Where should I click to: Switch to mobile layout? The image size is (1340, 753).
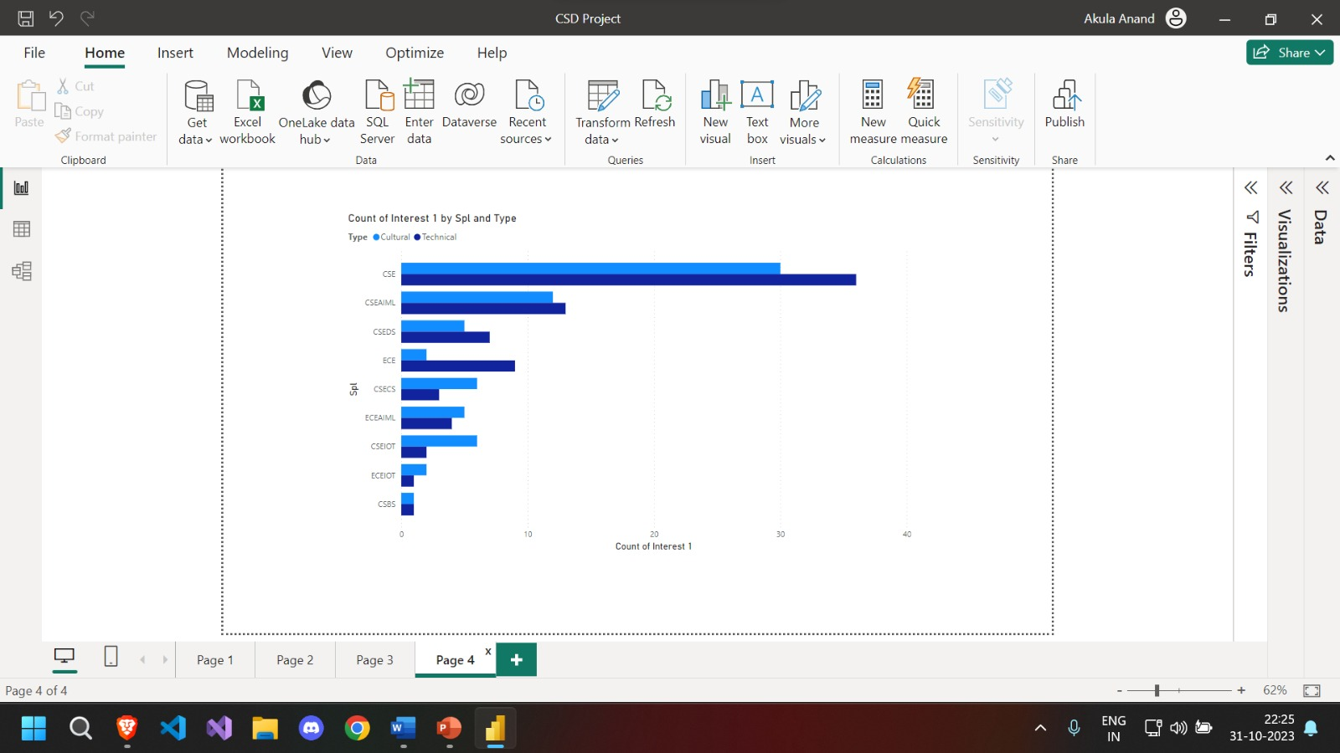tap(111, 657)
